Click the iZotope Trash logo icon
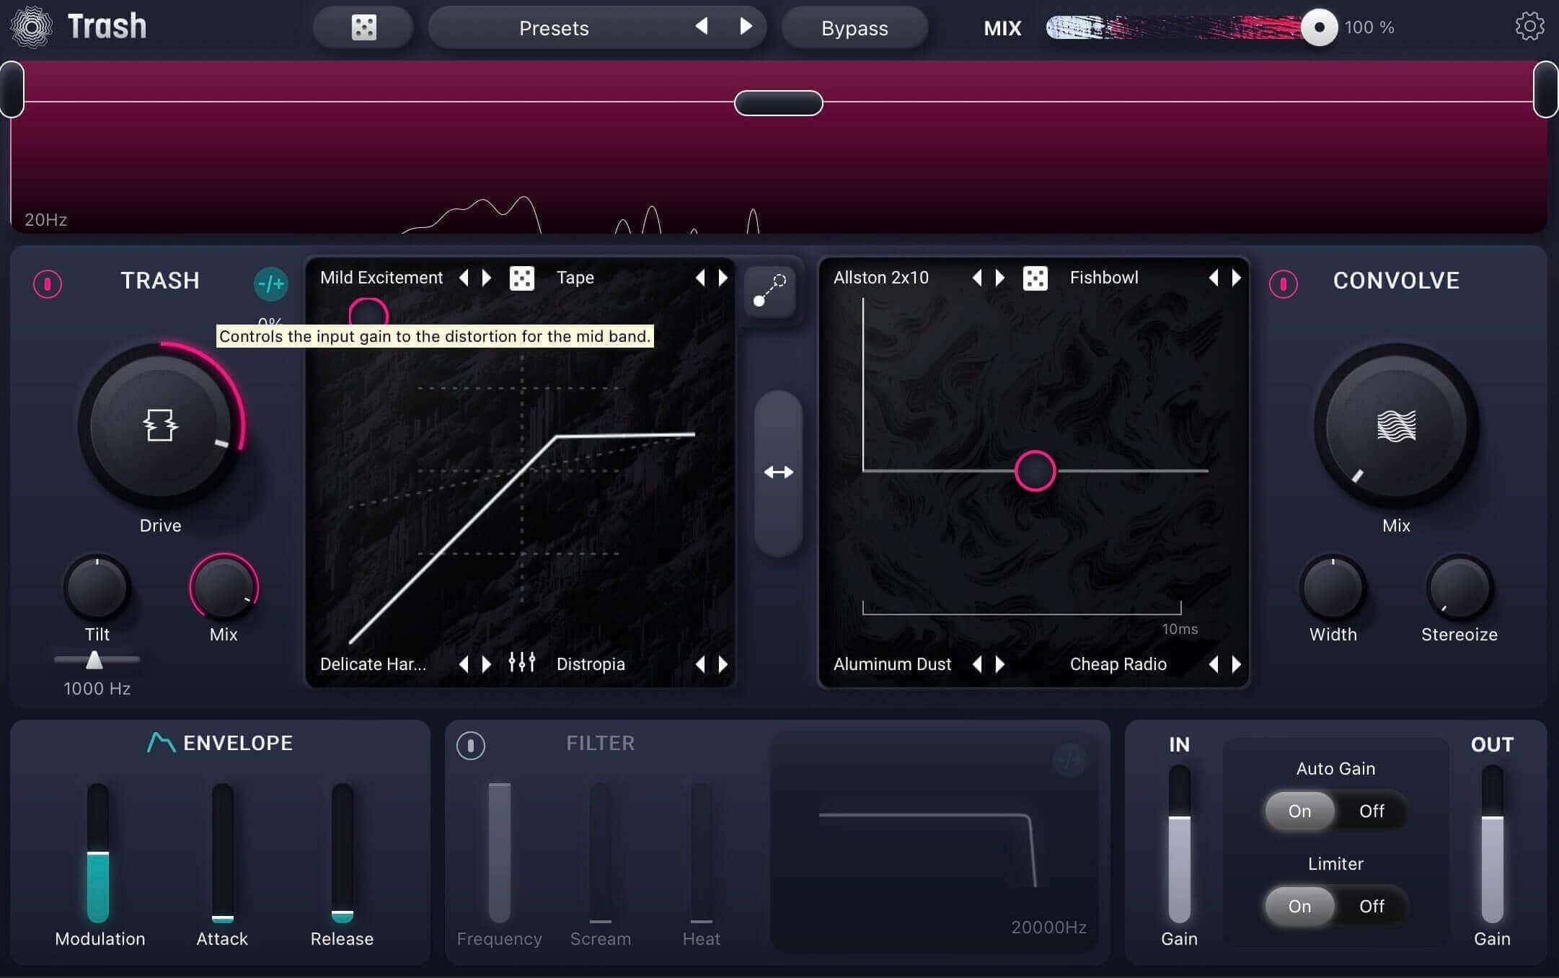Screen dimensions: 1559x978 tap(31, 27)
